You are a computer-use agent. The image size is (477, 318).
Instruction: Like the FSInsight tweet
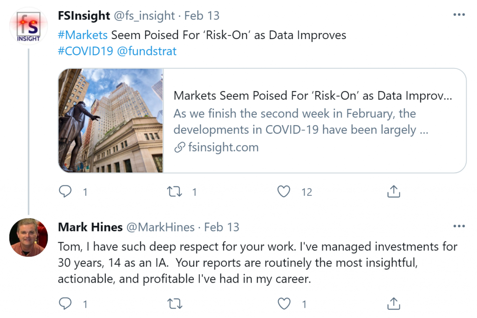point(283,191)
